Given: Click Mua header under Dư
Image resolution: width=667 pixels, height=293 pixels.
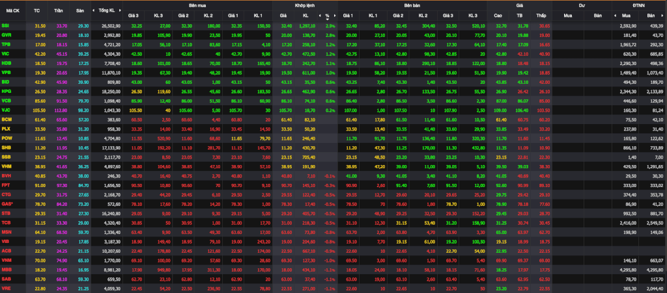Looking at the screenshot, I should tap(567, 16).
